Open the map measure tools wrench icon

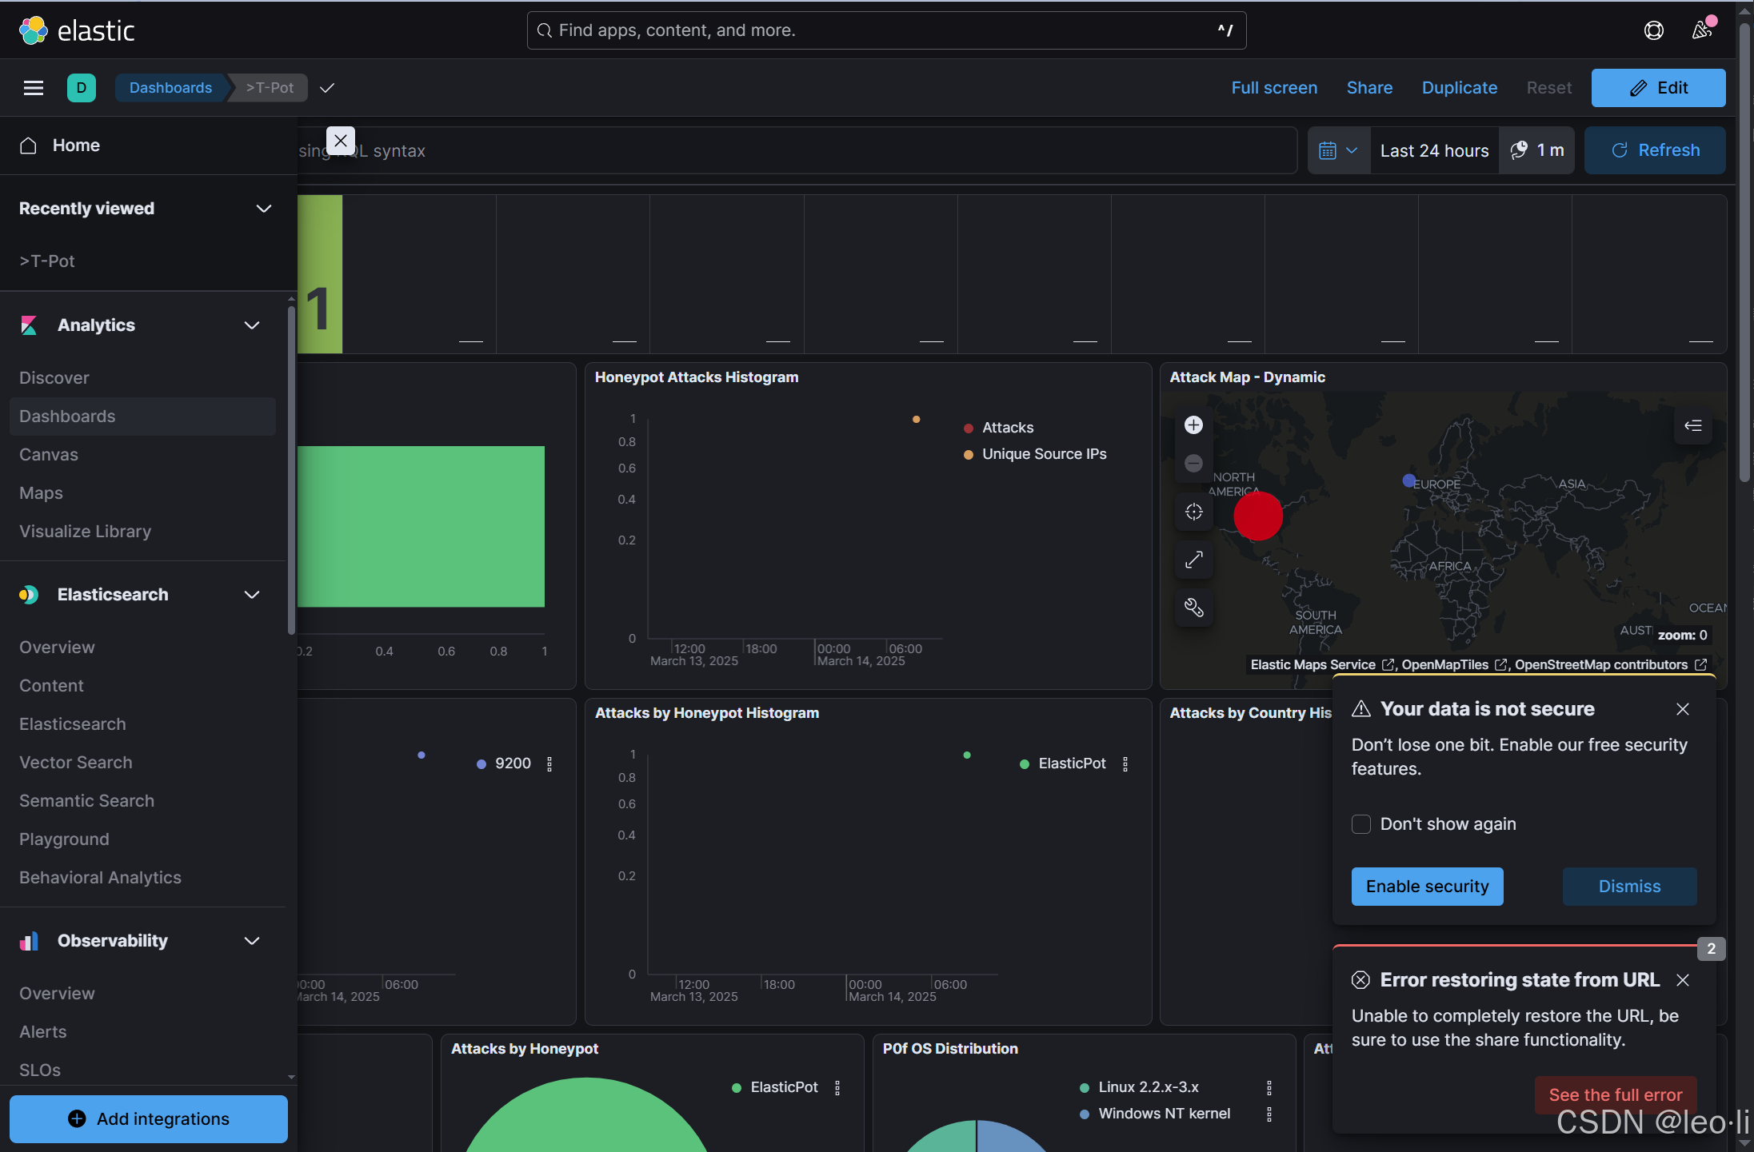[1193, 608]
